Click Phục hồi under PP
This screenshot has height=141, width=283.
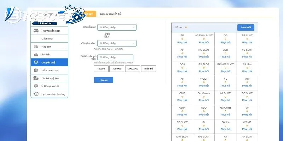[x=182, y=42]
